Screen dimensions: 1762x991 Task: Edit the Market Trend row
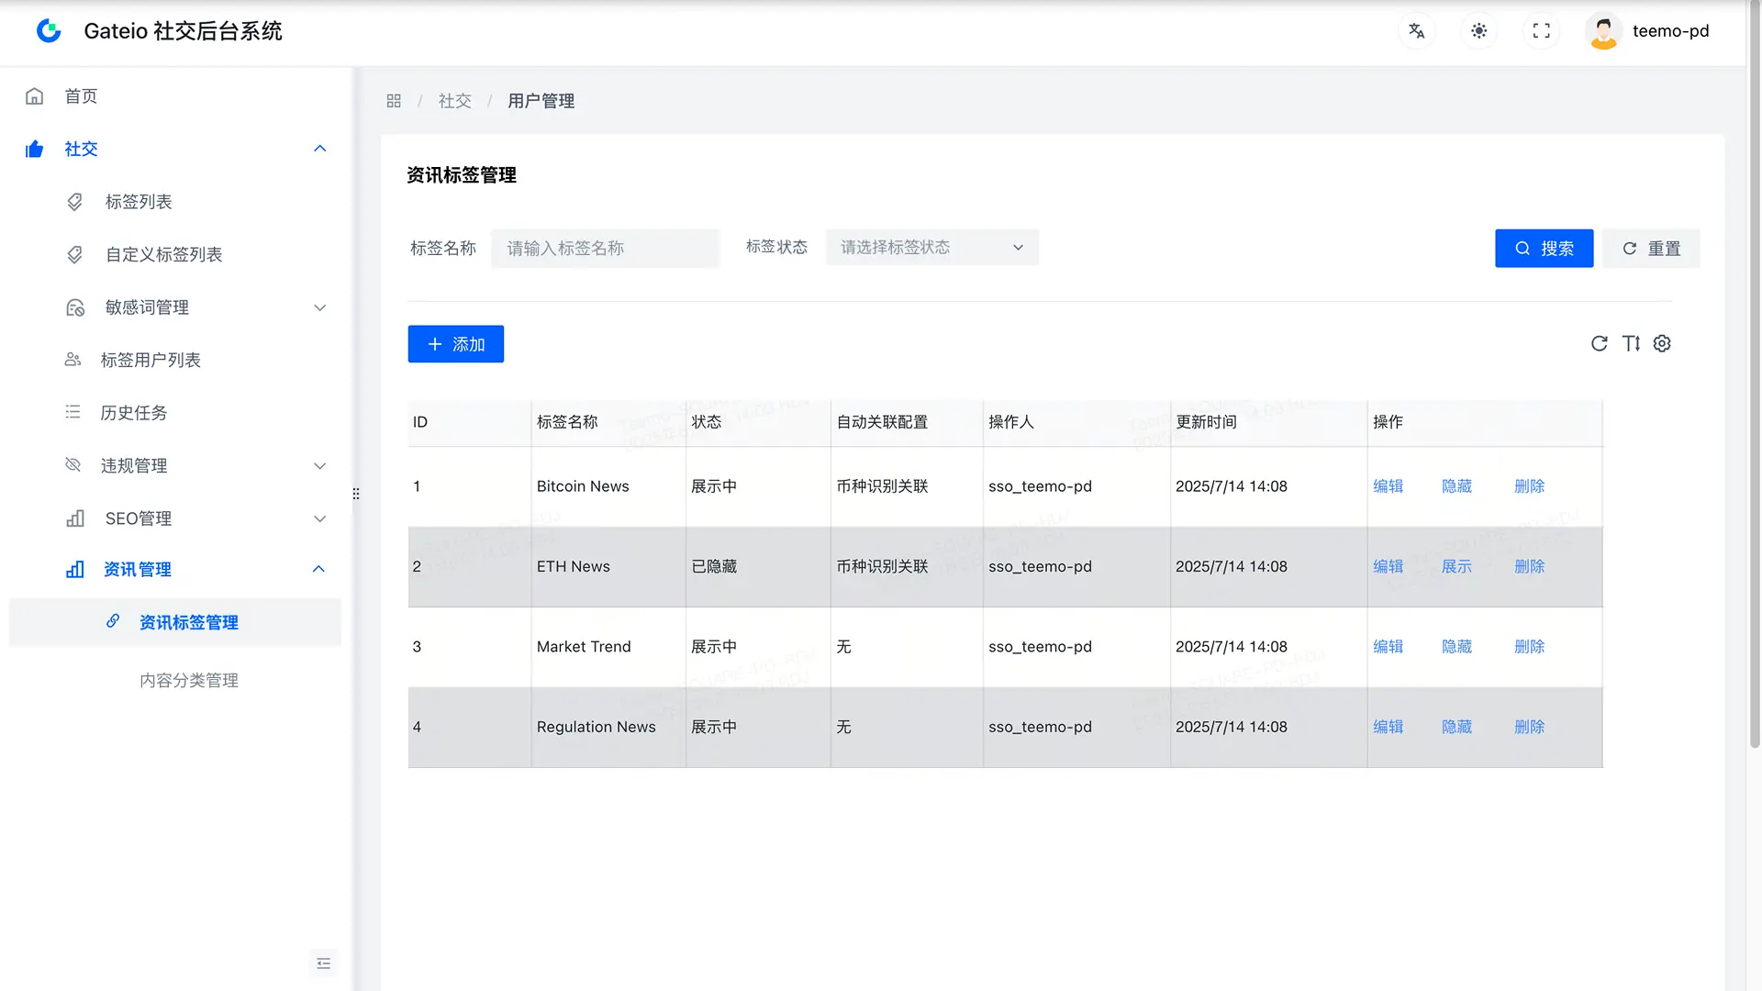[x=1388, y=647]
